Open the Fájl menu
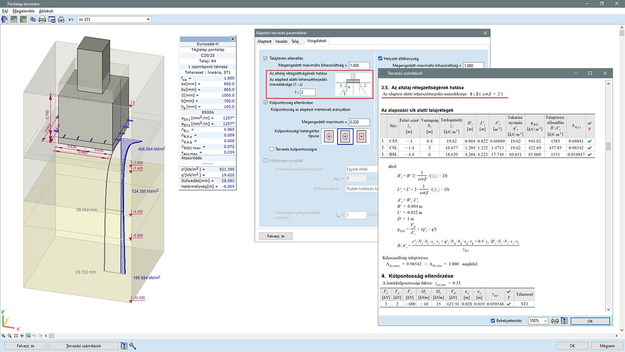Screen dimensions: 625x352 click(5, 11)
